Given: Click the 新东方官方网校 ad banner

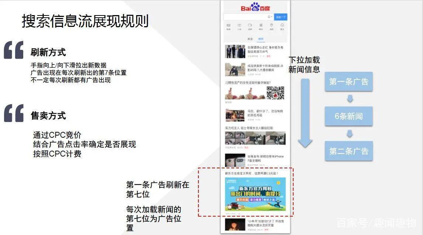Looking at the screenshot, I should click(255, 194).
